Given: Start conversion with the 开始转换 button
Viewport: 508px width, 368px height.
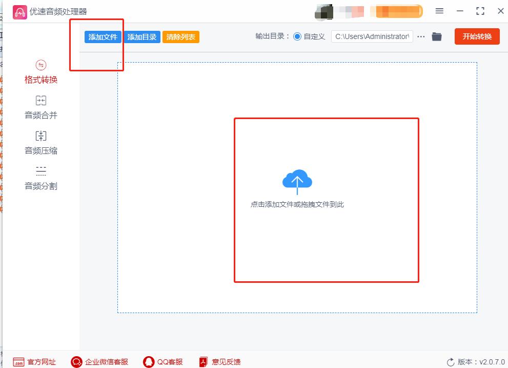Looking at the screenshot, I should 477,36.
